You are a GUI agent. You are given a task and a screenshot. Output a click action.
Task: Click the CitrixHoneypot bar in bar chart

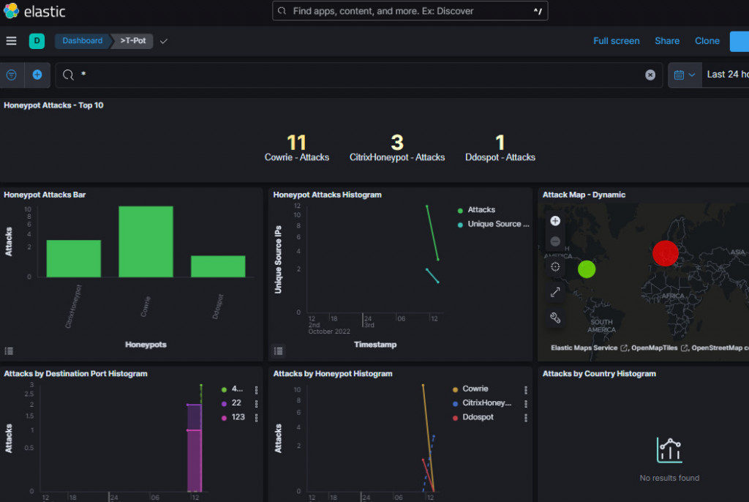[74, 258]
